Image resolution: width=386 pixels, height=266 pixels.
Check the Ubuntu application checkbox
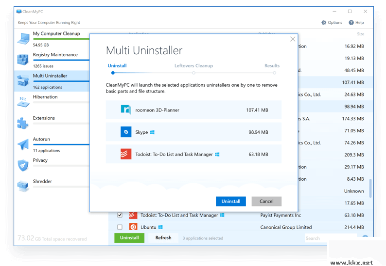pos(120,227)
